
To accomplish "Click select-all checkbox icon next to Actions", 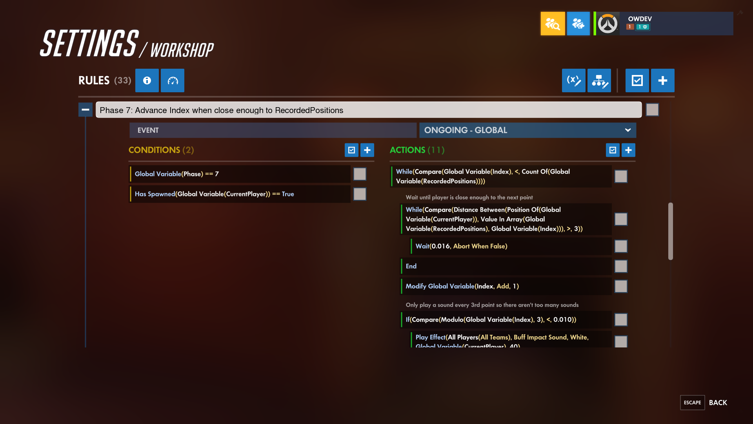I will 613,150.
